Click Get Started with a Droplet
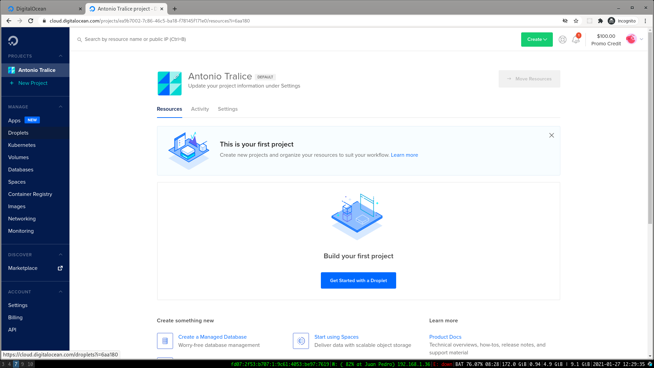 coord(358,280)
